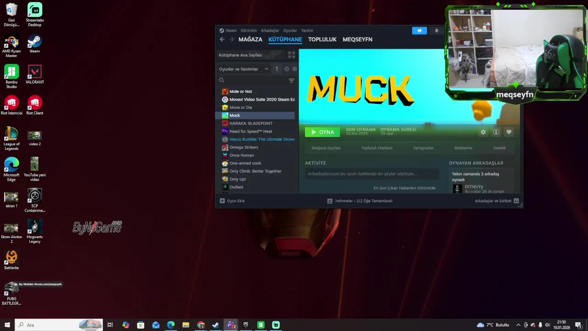Click En Son Çıkan Haberleri Görüntüle

click(404, 188)
